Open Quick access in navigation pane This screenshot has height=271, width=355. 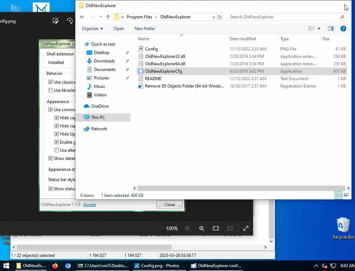[103, 44]
